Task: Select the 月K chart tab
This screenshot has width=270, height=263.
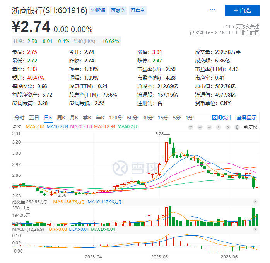Action: point(74,118)
